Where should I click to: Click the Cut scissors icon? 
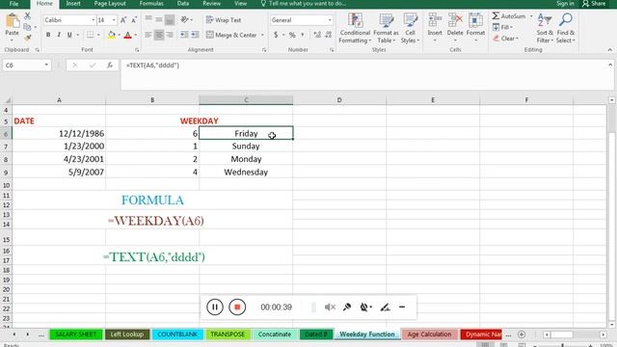pos(27,16)
